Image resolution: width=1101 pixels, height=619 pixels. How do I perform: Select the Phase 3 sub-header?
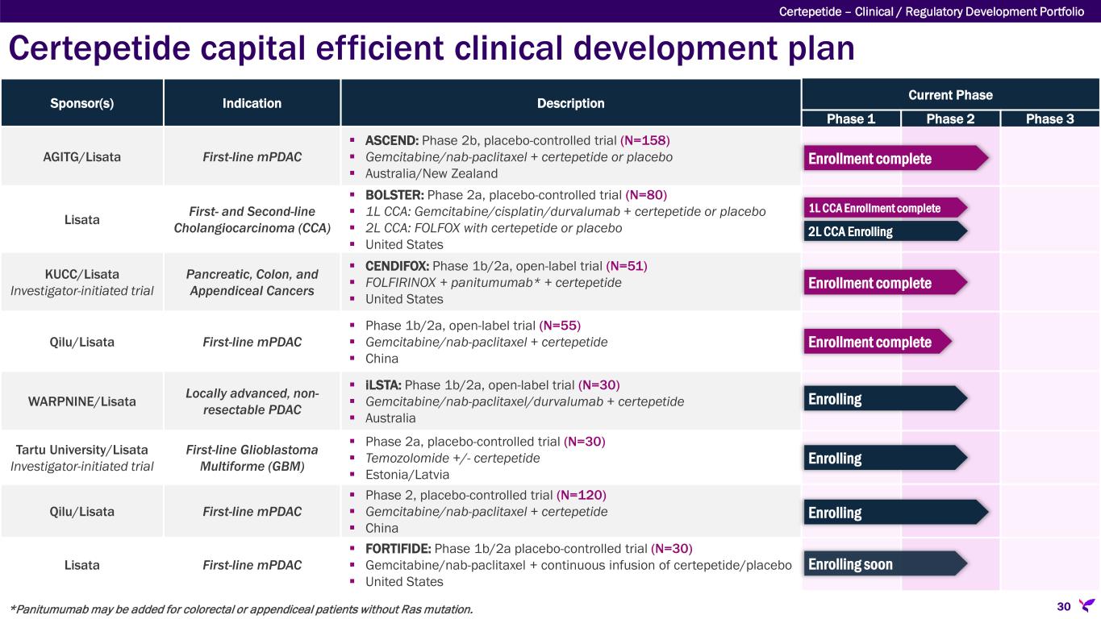click(1049, 118)
